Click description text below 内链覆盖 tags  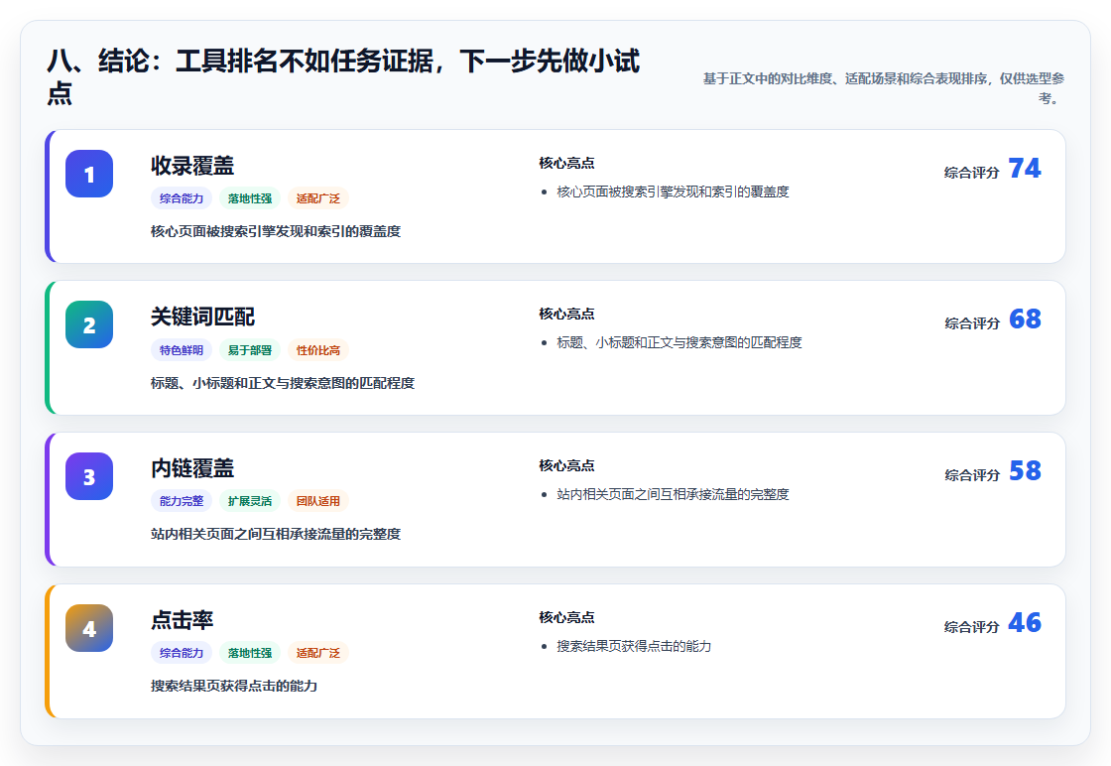[x=276, y=534]
